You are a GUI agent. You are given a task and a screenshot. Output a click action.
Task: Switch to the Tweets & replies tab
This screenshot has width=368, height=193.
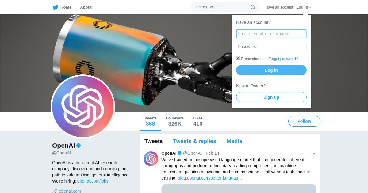point(195,141)
